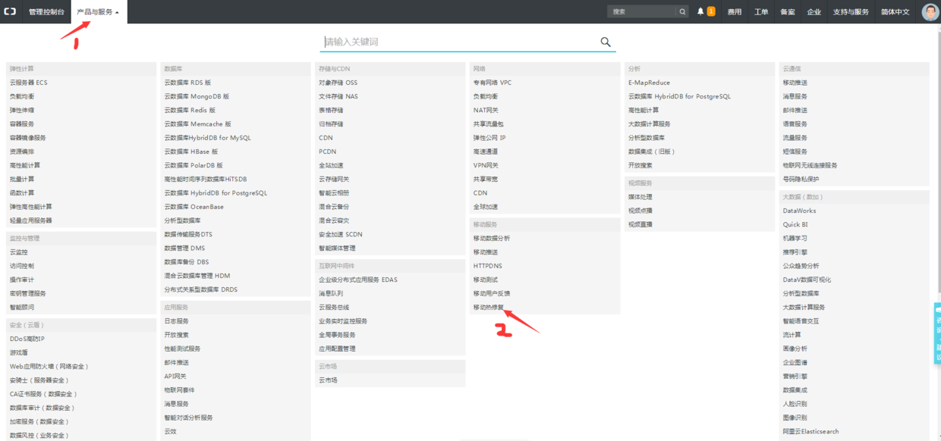Open 分布式关系型数据库 DRDS
941x441 pixels.
pos(201,289)
